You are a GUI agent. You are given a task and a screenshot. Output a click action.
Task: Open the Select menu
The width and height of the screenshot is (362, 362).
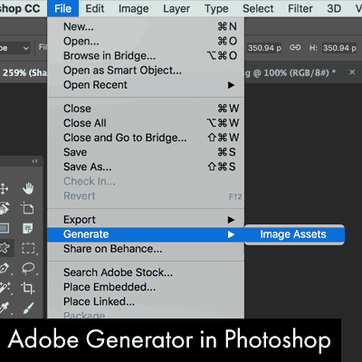coord(258,8)
